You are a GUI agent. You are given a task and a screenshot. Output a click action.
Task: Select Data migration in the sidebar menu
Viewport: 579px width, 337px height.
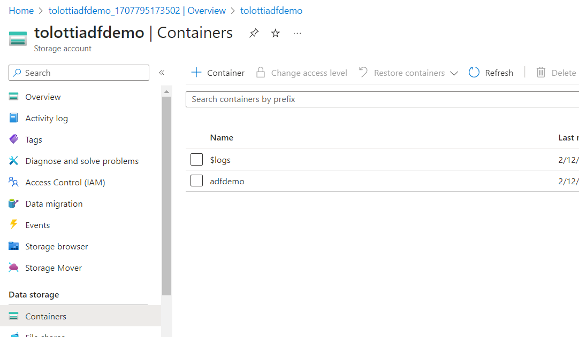(x=54, y=203)
